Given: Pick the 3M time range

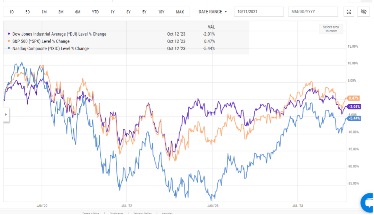Looking at the screenshot, I should (61, 12).
